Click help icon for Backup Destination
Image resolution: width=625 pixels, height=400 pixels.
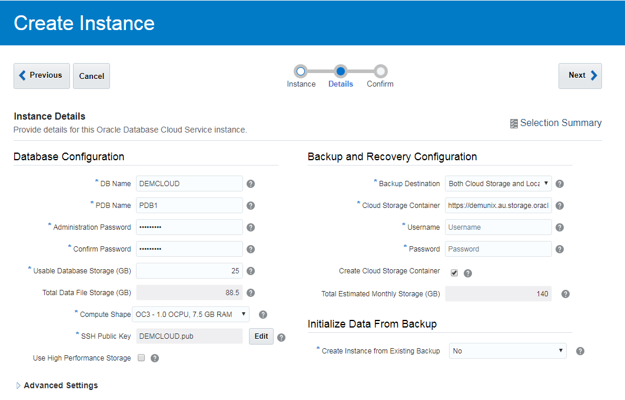[x=560, y=184]
